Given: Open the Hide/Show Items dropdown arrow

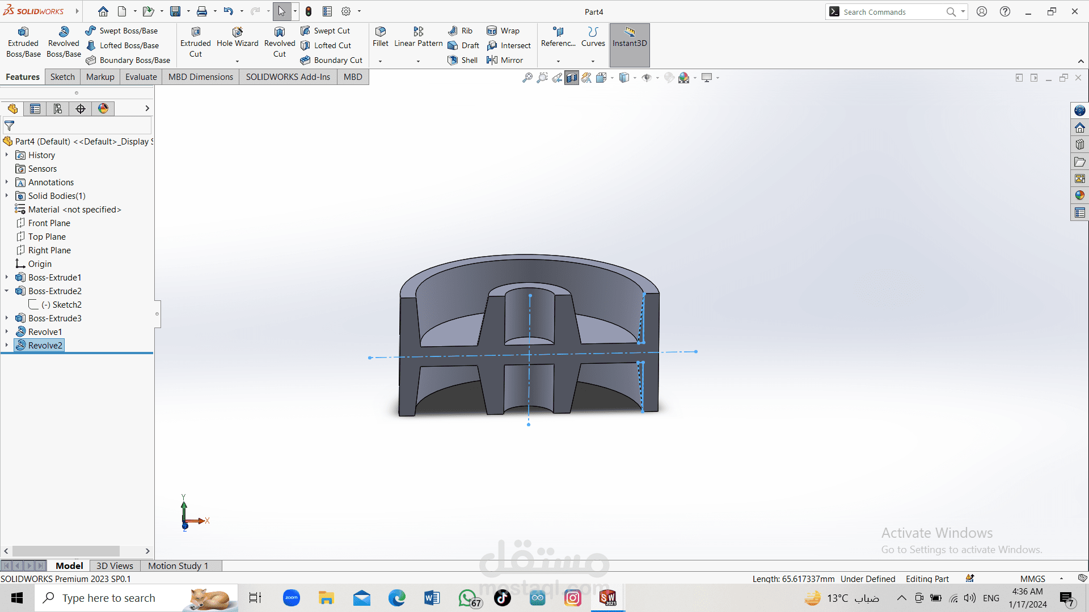Looking at the screenshot, I should [657, 78].
